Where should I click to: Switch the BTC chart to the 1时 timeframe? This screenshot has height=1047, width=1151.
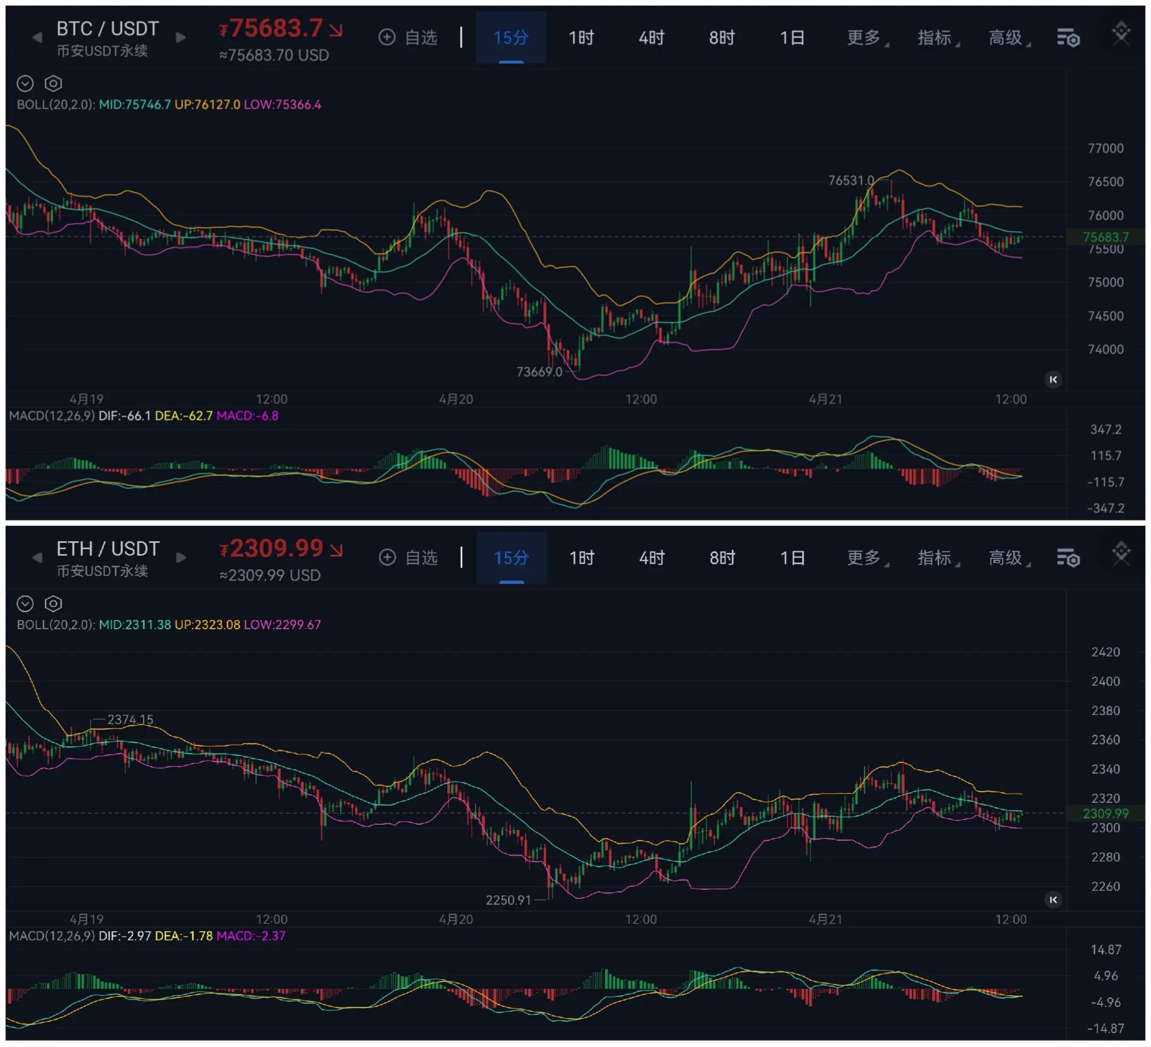coord(581,38)
